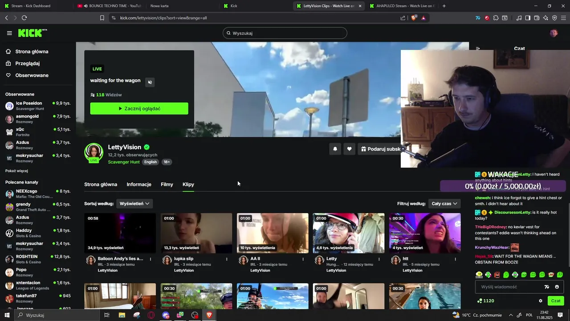The image size is (570, 321).
Task: Play the lupka slip clip thumbnail
Action: point(196,233)
